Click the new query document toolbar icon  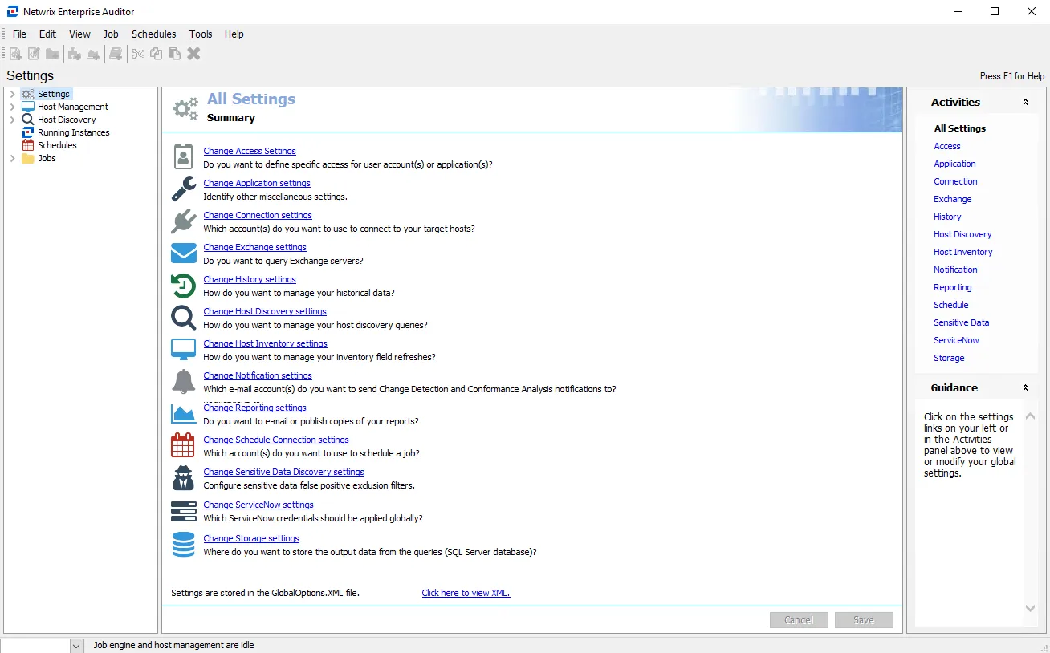pyautogui.click(x=15, y=54)
